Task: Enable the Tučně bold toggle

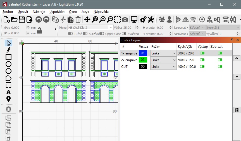Action: 70,34
